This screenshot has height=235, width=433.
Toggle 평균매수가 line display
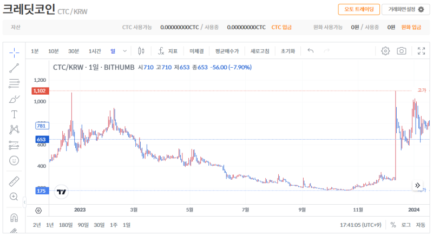227,51
